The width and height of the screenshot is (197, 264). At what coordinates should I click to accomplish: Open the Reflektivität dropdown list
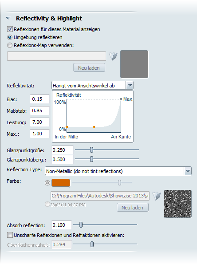pyautogui.click(x=130, y=86)
